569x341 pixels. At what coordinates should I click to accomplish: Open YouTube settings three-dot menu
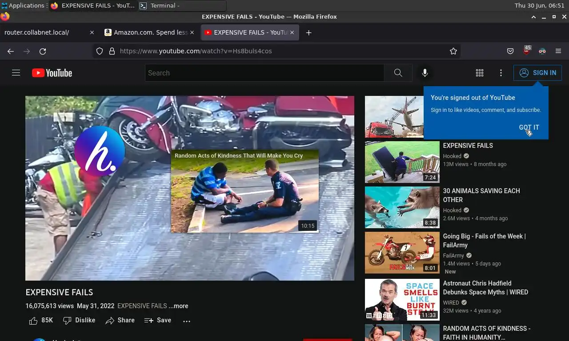click(x=501, y=73)
